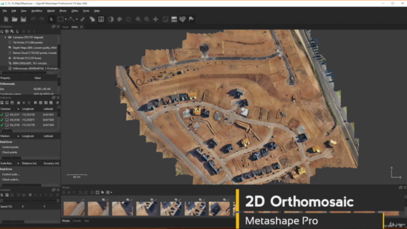The height and width of the screenshot is (229, 407).
Task: Click the Draw patch tool icon
Action: click(92, 19)
